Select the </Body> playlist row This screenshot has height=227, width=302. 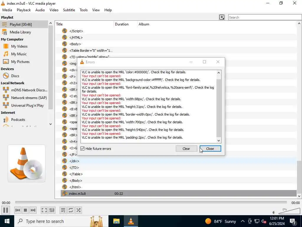click(x=178, y=181)
